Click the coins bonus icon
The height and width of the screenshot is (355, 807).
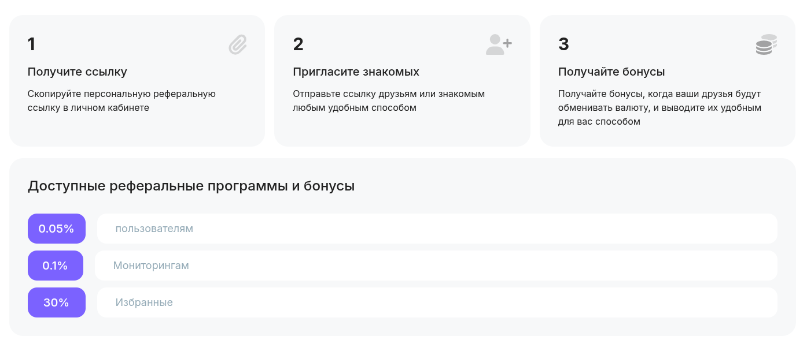coord(766,44)
